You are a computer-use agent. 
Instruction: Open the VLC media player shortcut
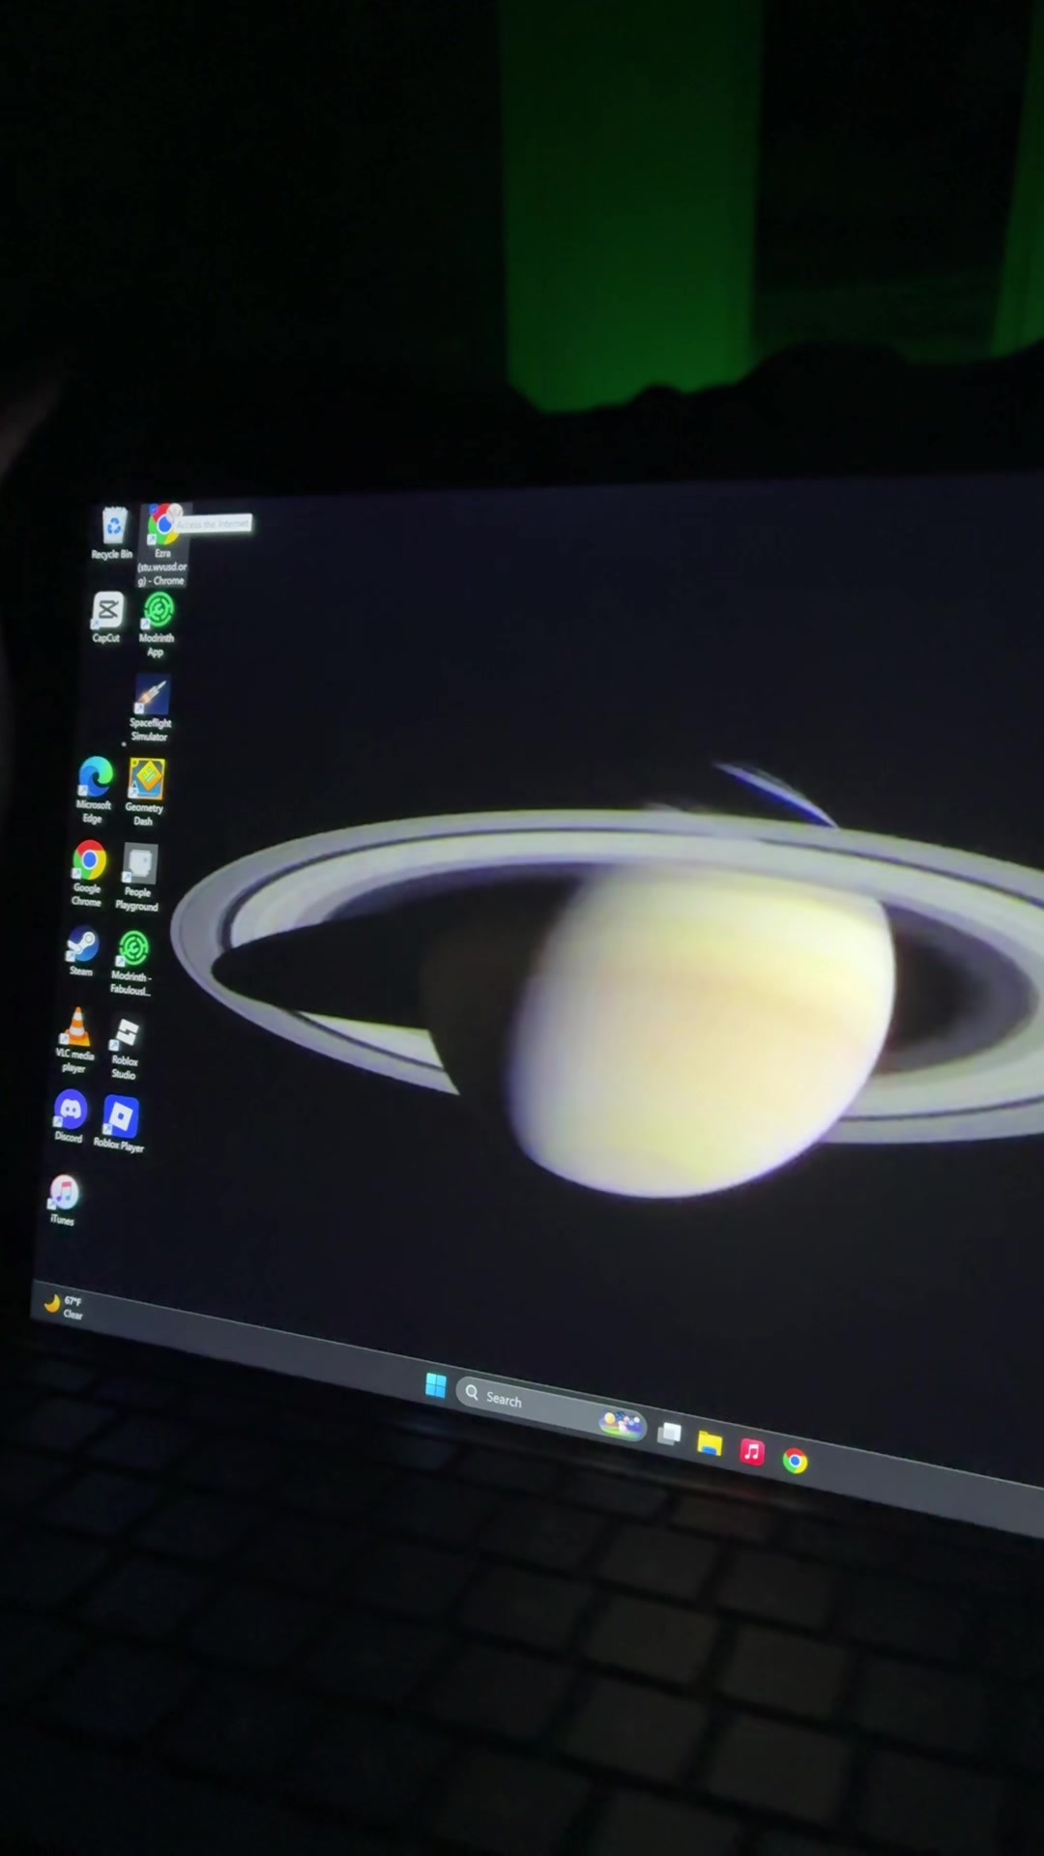pyautogui.click(x=75, y=1040)
